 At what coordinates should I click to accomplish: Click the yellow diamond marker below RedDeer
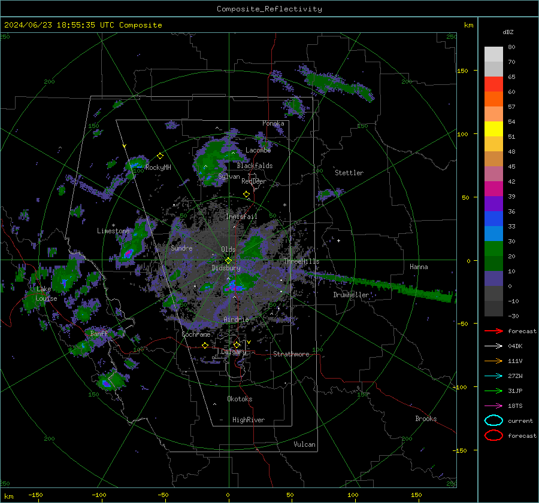(246, 194)
